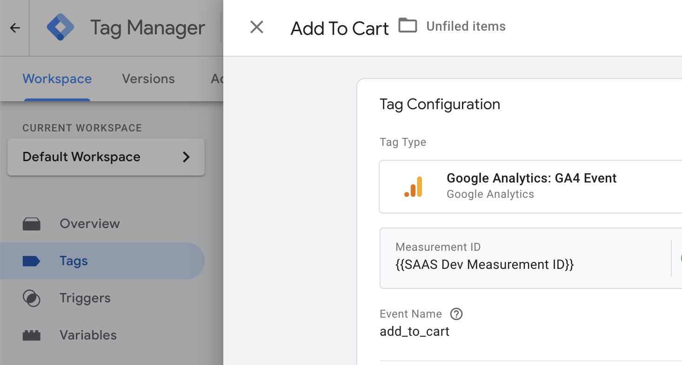Close the Add To Cart tag panel
The height and width of the screenshot is (365, 682).
(257, 27)
